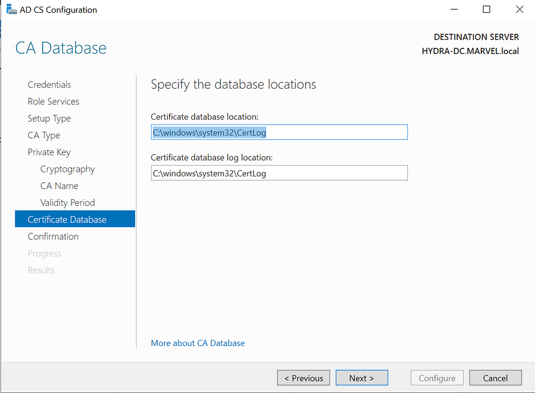This screenshot has height=393, width=535.
Task: Open the Confirmation wizard step
Action: pyautogui.click(x=53, y=236)
